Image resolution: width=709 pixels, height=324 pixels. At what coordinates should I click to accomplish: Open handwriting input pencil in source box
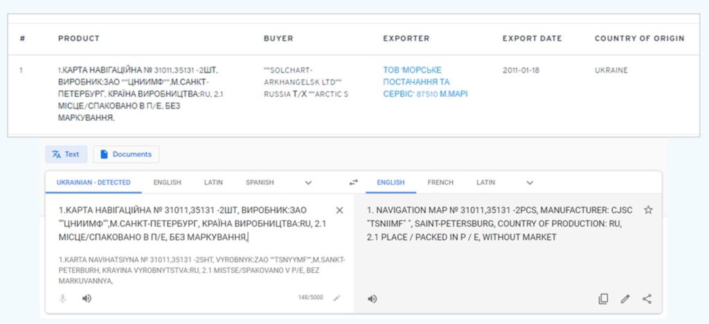337,298
